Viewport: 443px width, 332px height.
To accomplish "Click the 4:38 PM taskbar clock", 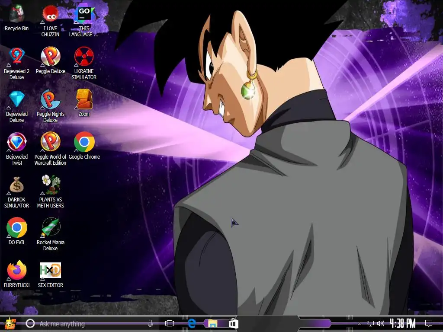I will click(403, 323).
